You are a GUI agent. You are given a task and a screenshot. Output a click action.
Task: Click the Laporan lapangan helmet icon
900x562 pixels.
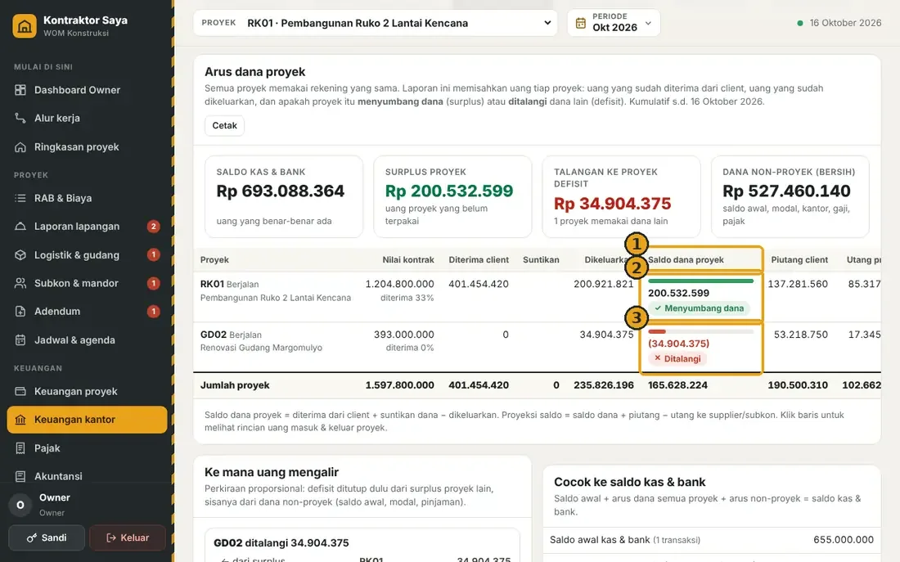point(20,226)
